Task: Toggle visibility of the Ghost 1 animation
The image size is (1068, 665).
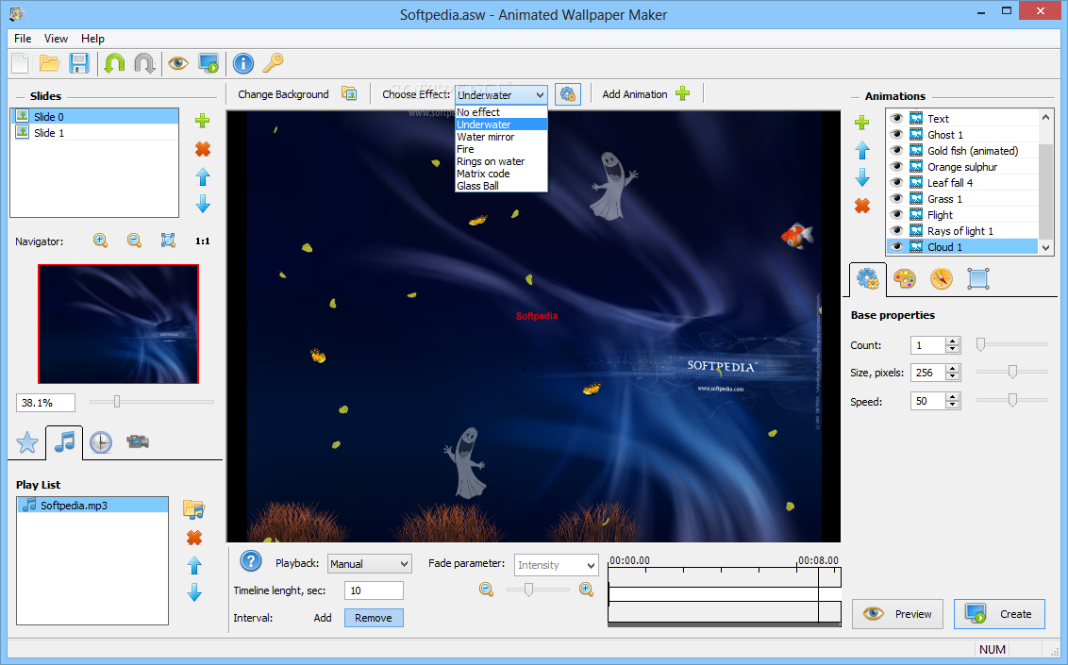Action: coord(895,134)
